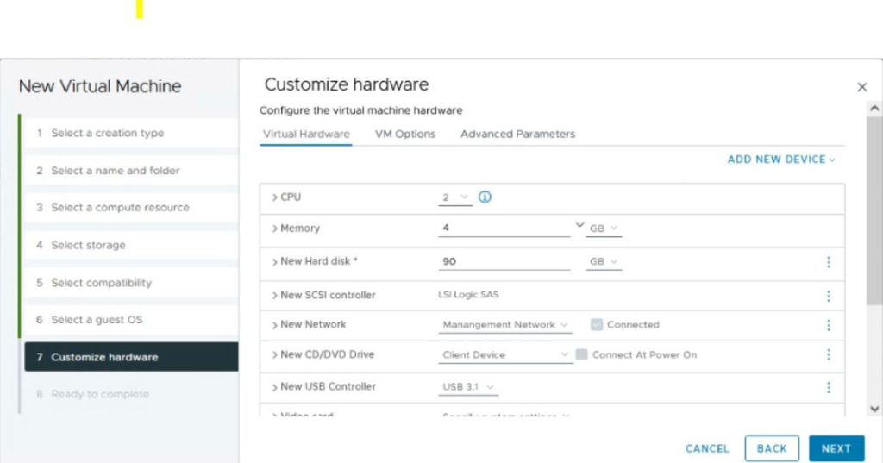
Task: Open the CPU count dropdown
Action: click(455, 197)
